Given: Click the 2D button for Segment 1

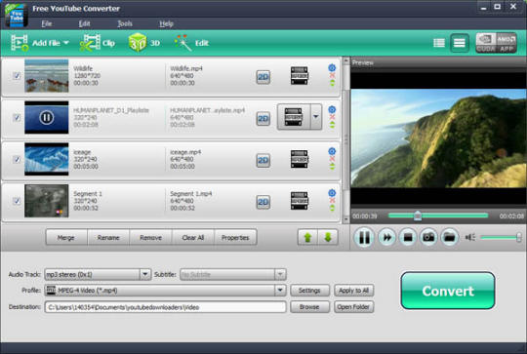Looking at the screenshot, I should coord(263,202).
